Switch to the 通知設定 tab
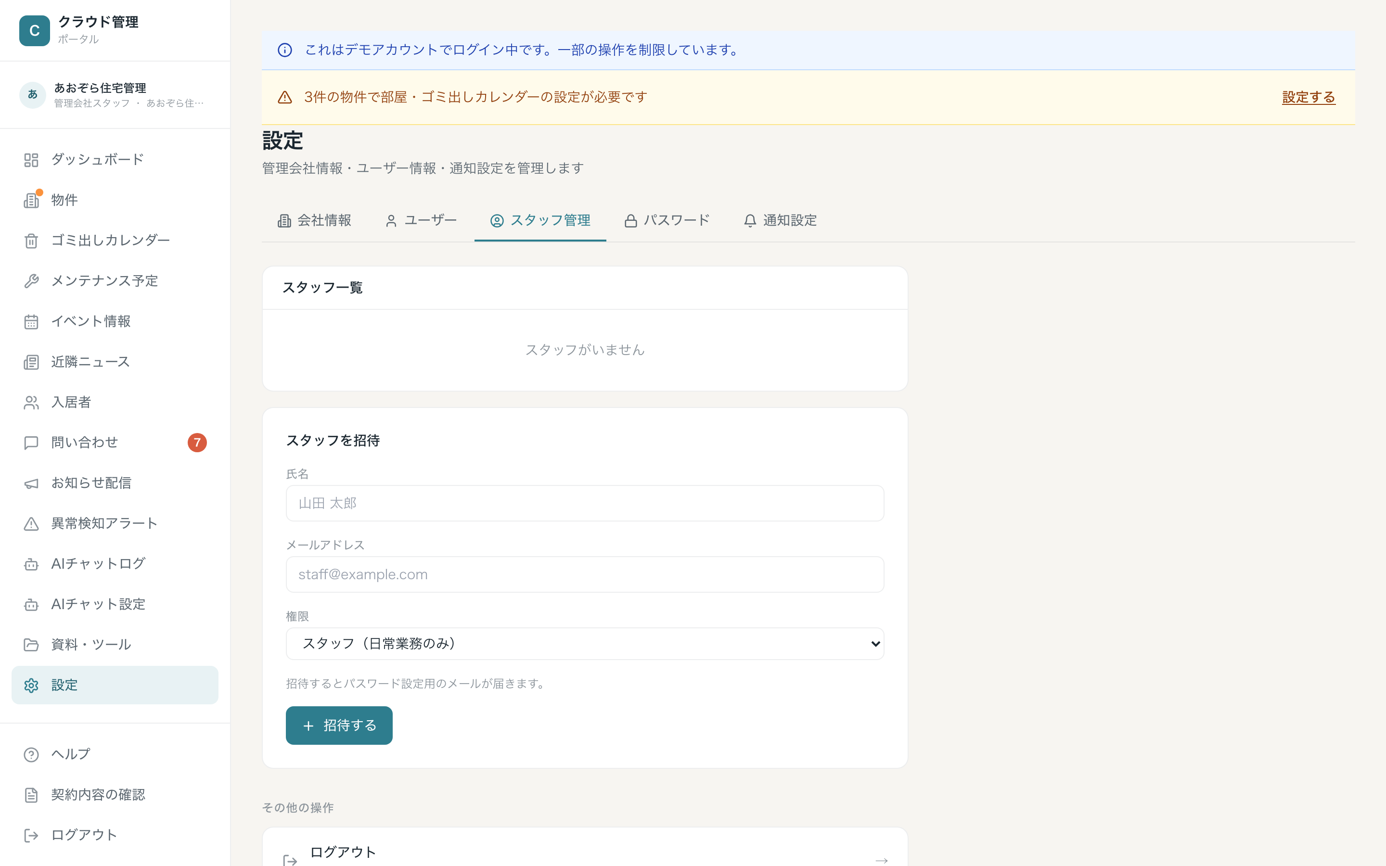The height and width of the screenshot is (866, 1386). pyautogui.click(x=780, y=220)
